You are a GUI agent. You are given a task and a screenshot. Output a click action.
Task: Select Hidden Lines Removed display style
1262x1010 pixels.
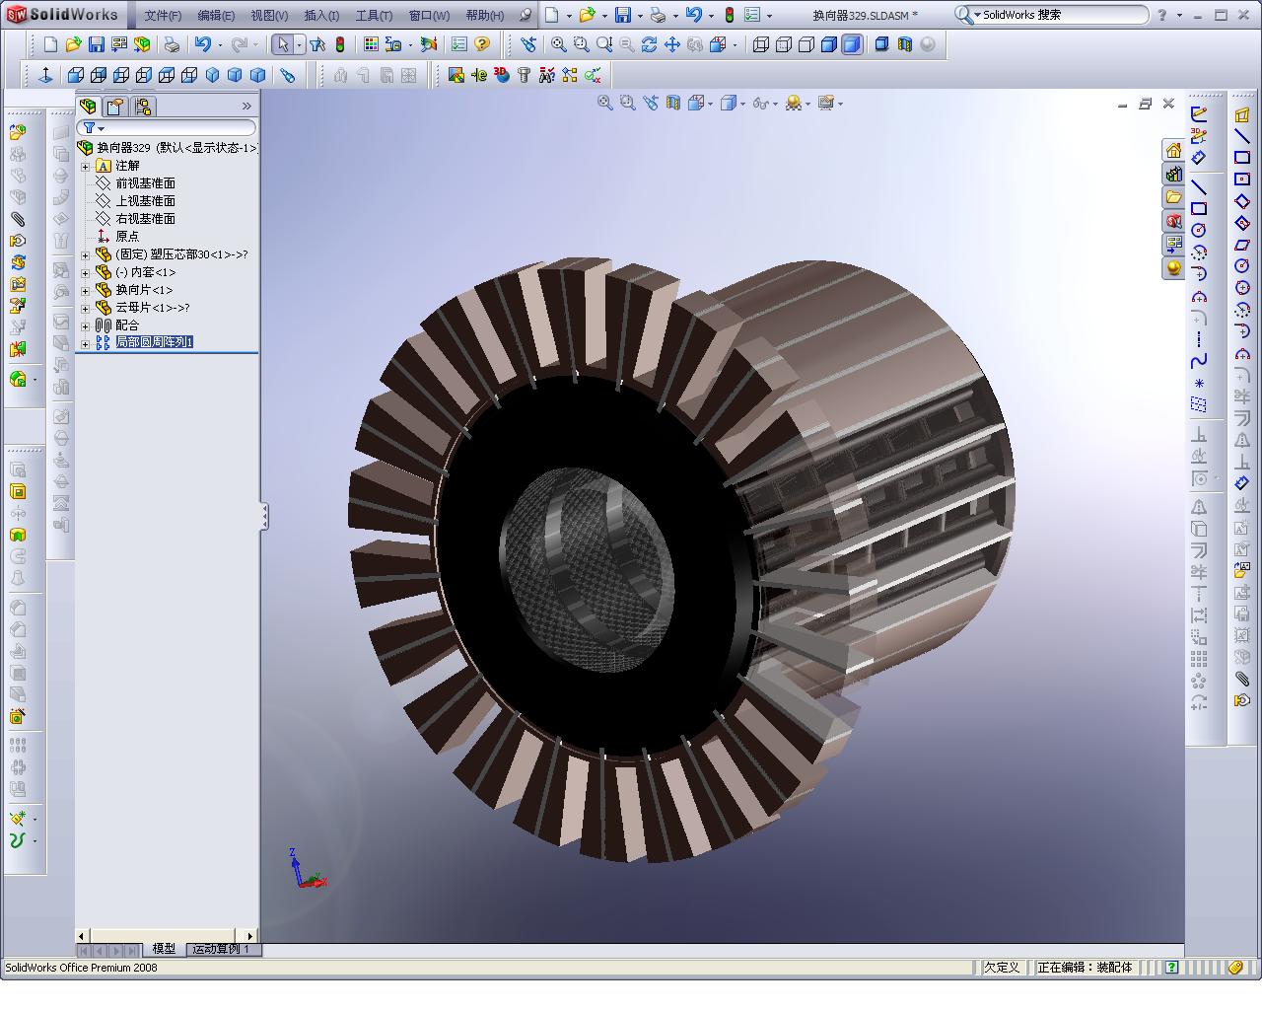pyautogui.click(x=806, y=44)
